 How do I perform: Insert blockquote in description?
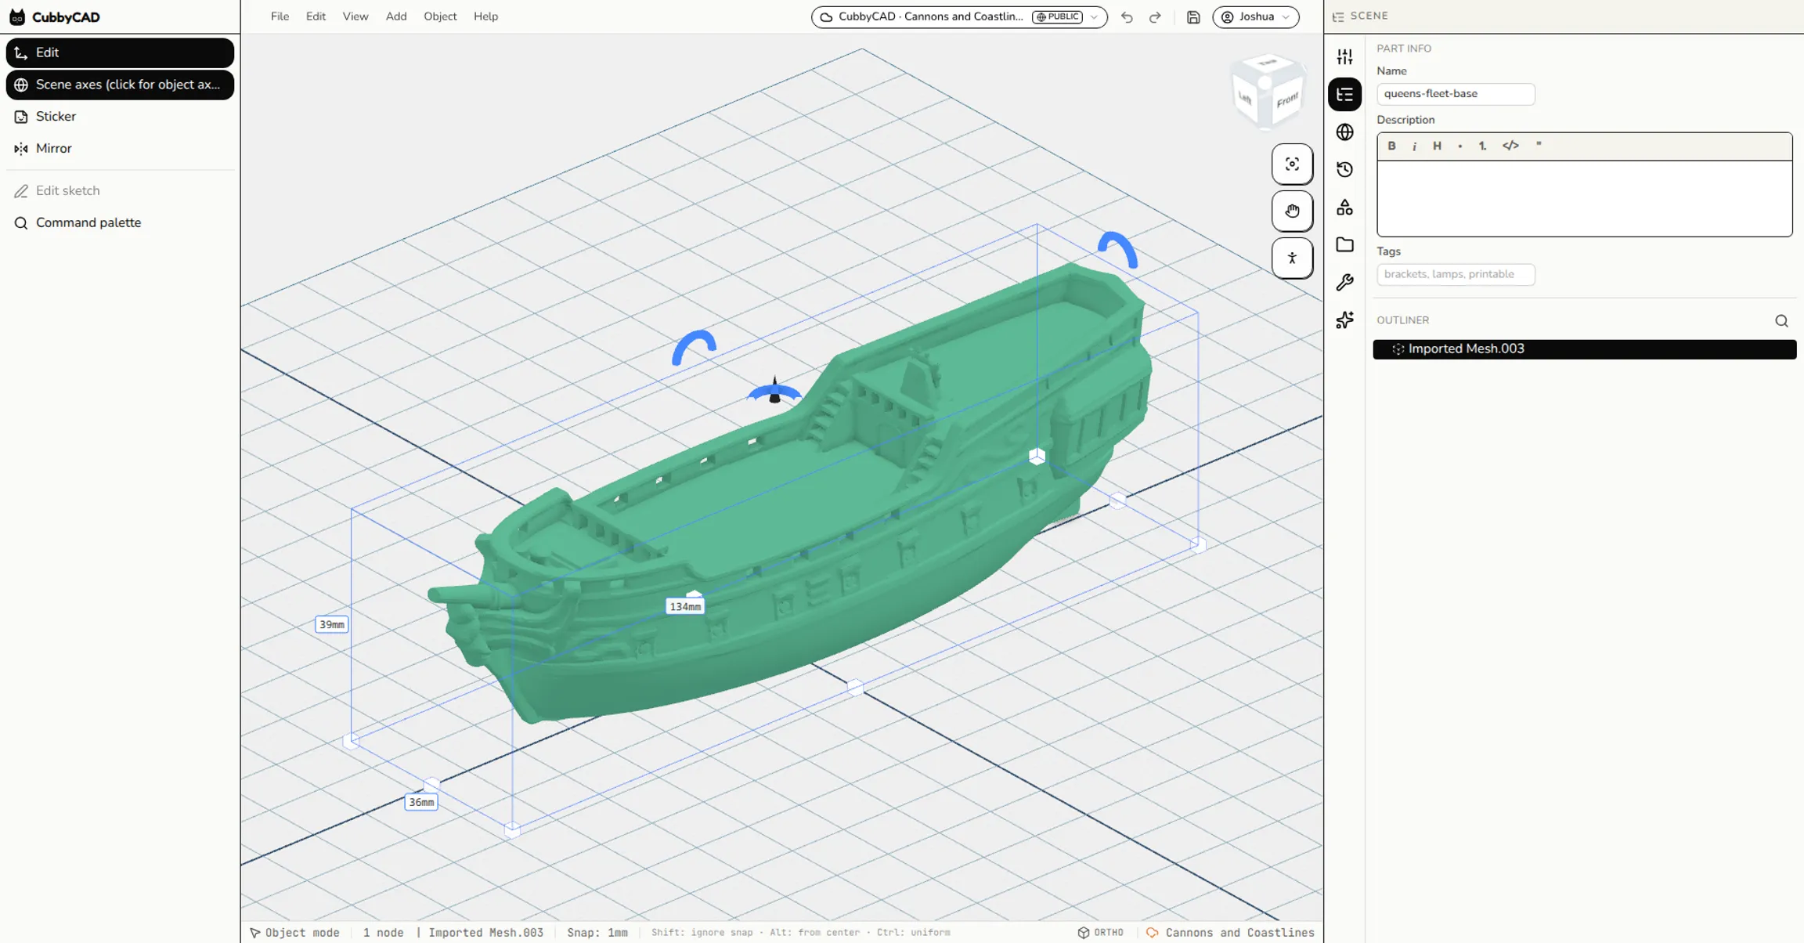point(1539,146)
